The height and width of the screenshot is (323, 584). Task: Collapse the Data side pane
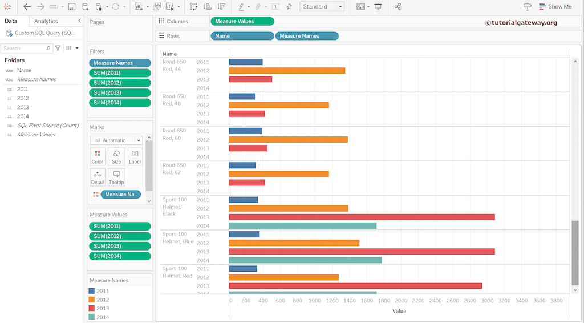79,21
